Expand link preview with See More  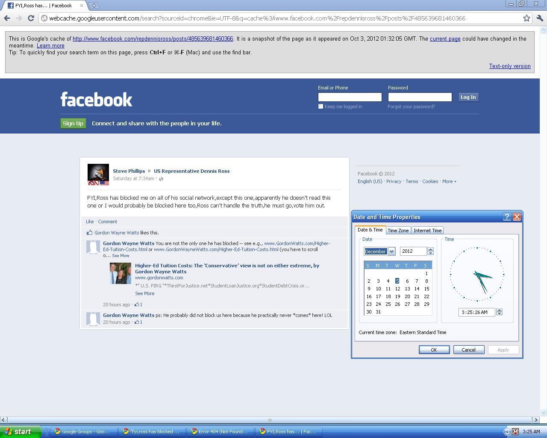[x=145, y=293]
